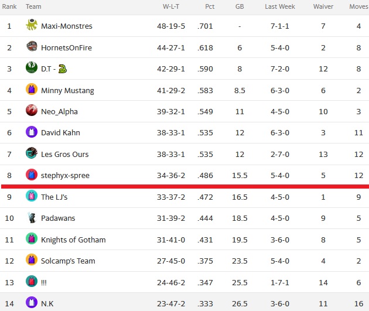Viewport: 369px width, 311px height.
Task: Open the Knights of Gotham team link
Action: pyautogui.click(x=73, y=240)
